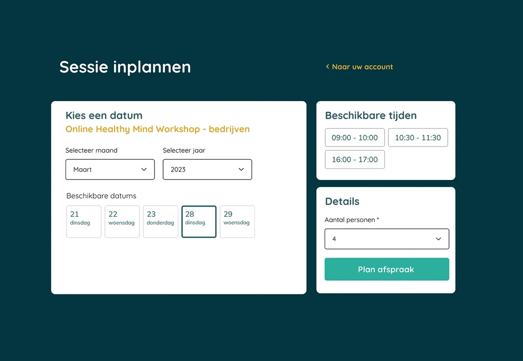The image size is (523, 361).
Task: Go back via Naar uw account link
Action: coord(359,67)
